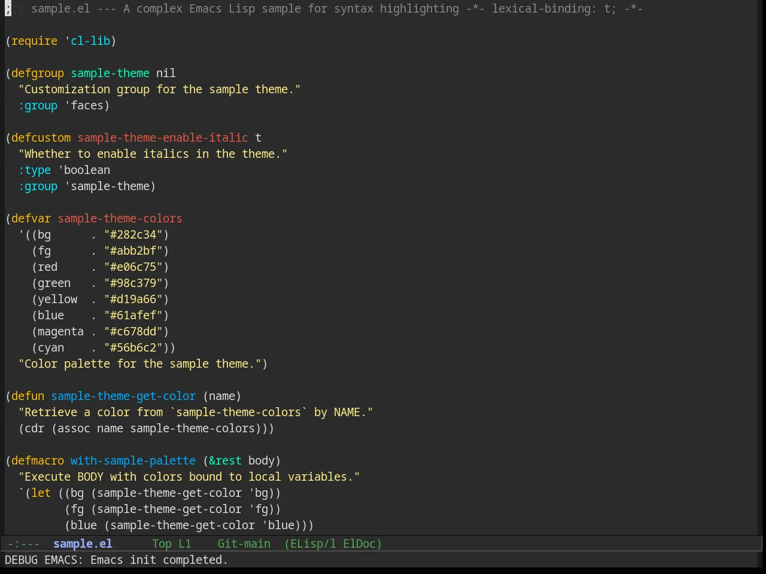Screen dimensions: 766x574
Task: Click the sample.el buffer name in mode line
Action: (x=83, y=544)
